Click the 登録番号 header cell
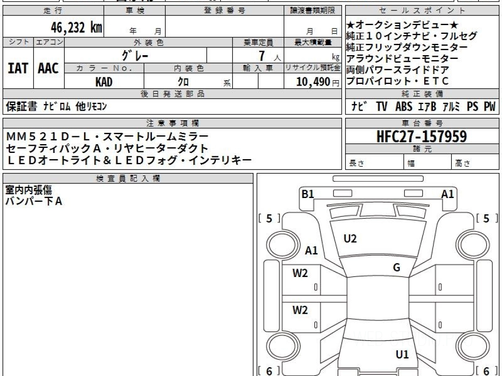The image size is (502, 376). [x=225, y=11]
